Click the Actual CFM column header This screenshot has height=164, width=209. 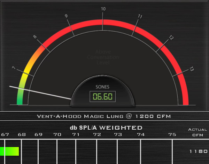click(198, 132)
